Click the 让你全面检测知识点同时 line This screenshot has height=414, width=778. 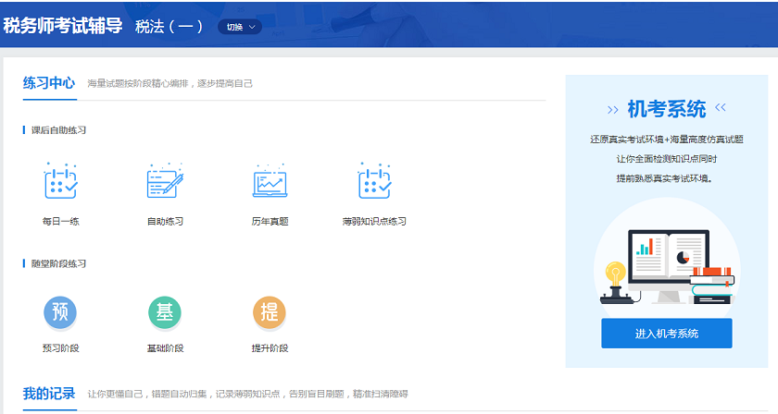click(666, 159)
